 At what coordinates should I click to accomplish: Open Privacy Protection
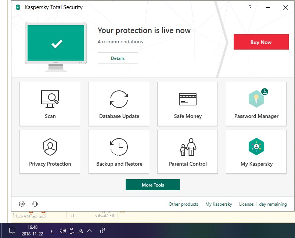pos(50,152)
